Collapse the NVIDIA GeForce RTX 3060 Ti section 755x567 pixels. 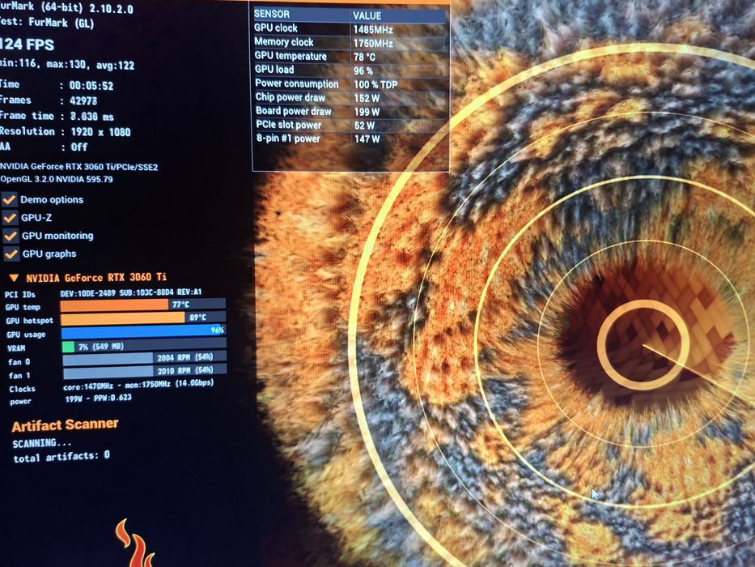[x=14, y=278]
